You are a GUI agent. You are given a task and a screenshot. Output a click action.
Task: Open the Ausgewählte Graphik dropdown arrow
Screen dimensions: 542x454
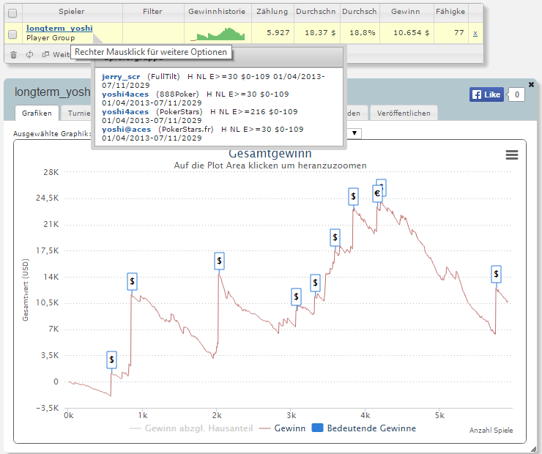pyautogui.click(x=354, y=133)
